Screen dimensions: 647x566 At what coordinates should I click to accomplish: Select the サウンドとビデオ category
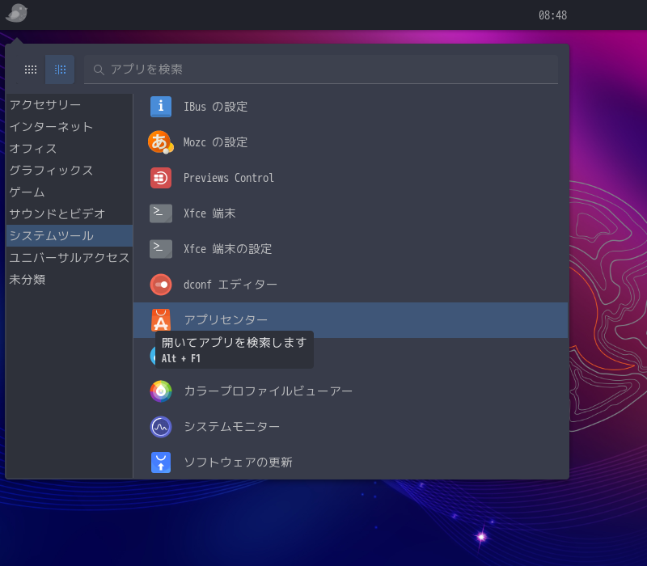[70, 213]
